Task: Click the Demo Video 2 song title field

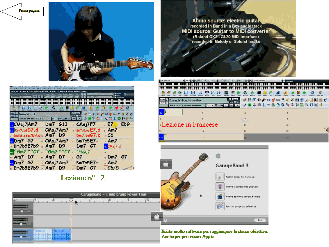Action: 44,114
